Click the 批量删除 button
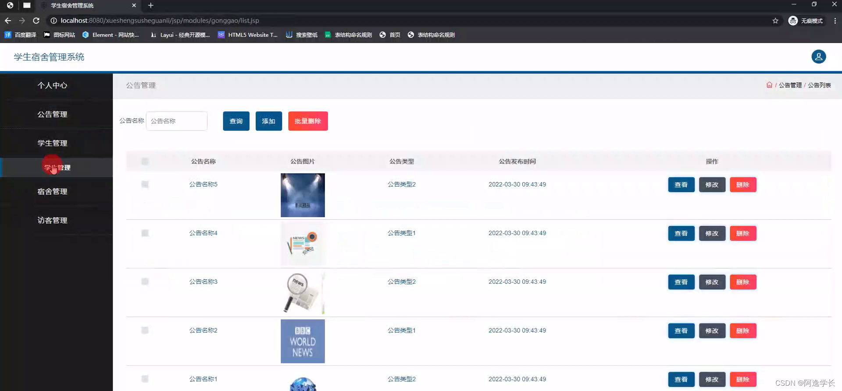The image size is (842, 391). click(308, 121)
